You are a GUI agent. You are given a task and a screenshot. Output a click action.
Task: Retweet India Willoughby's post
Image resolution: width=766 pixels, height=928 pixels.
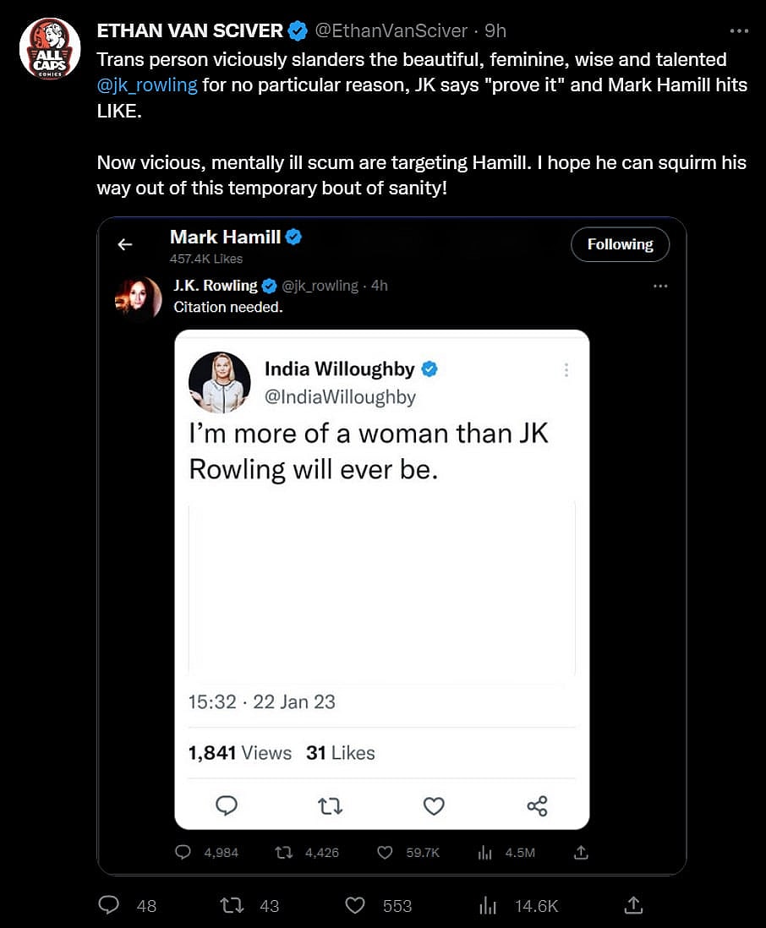[330, 805]
